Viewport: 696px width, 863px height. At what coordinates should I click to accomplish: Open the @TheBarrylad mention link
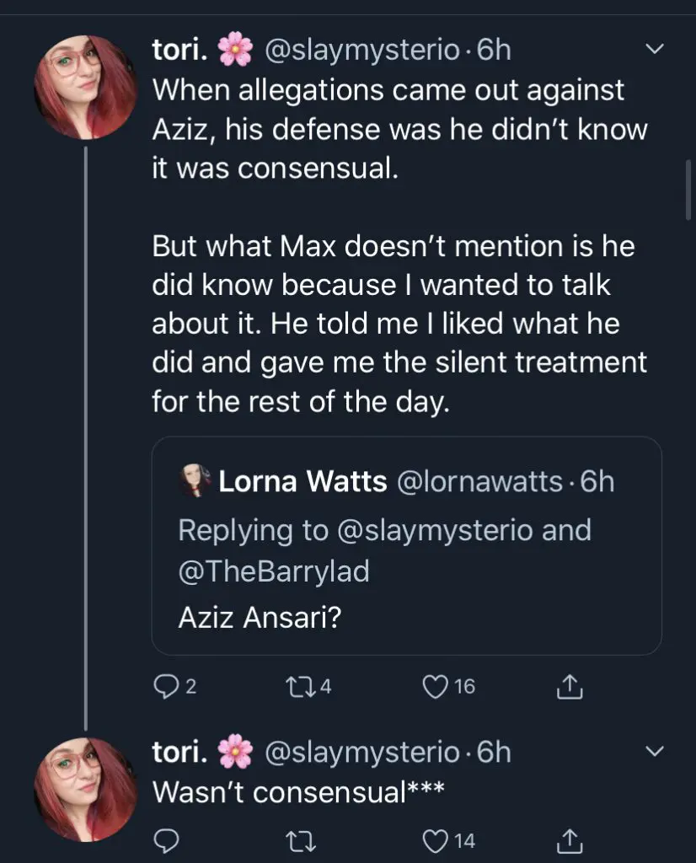click(274, 571)
